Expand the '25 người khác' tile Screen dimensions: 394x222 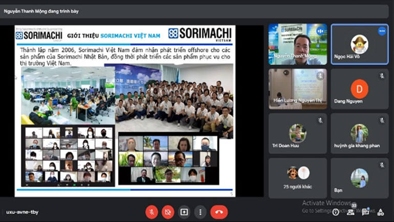pos(297,178)
